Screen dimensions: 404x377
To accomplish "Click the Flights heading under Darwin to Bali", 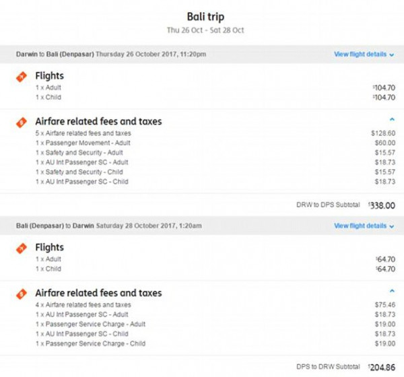I will tap(49, 76).
